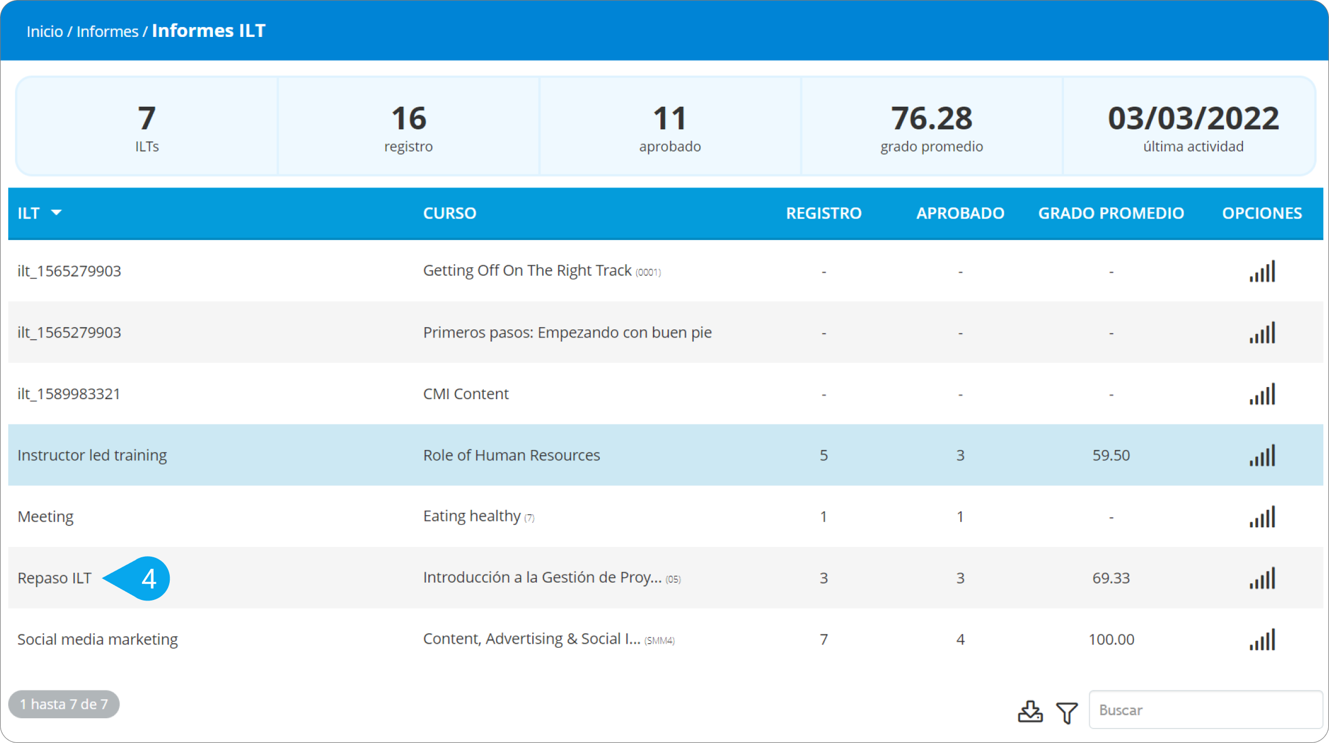
Task: Toggle sort arrow next to ILT header
Action: (x=57, y=213)
